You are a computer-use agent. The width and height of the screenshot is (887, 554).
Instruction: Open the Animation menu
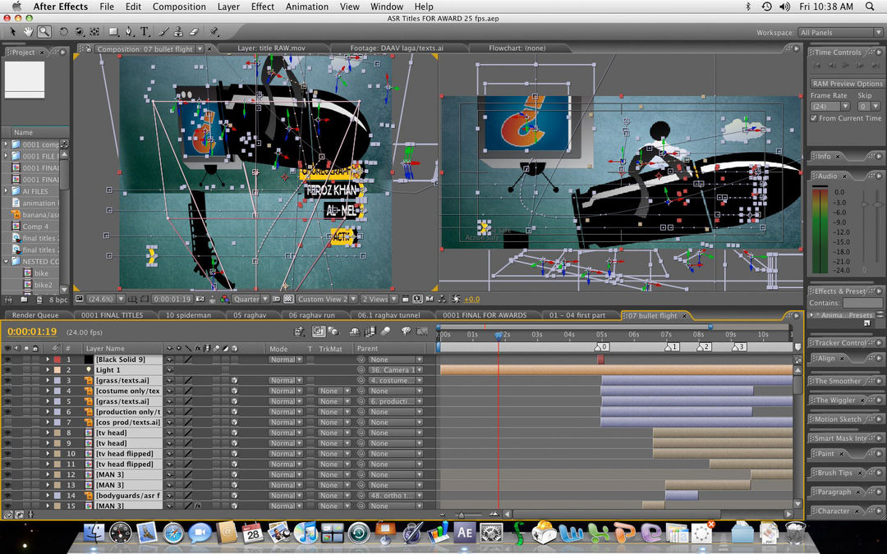point(306,7)
